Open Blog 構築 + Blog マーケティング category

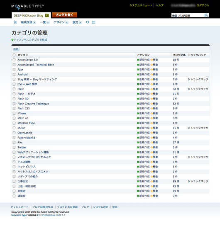37,79
